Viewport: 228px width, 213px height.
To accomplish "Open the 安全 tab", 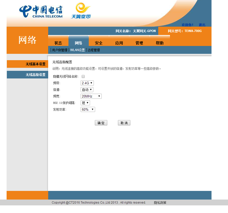I will click(99, 43).
